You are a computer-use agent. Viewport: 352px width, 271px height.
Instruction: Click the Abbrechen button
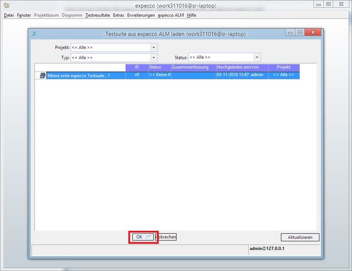click(x=166, y=237)
